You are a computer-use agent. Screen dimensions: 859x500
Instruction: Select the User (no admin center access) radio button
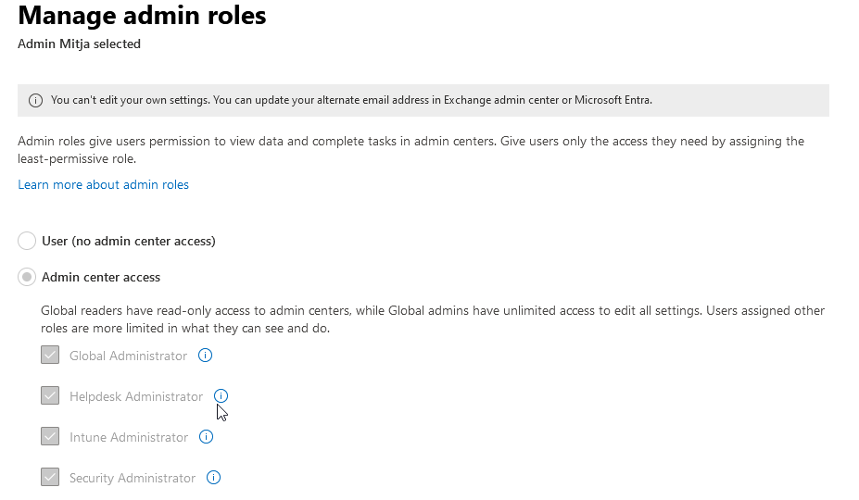coord(27,241)
